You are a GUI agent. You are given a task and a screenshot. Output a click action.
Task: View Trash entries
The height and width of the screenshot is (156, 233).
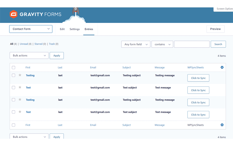coord(52,44)
